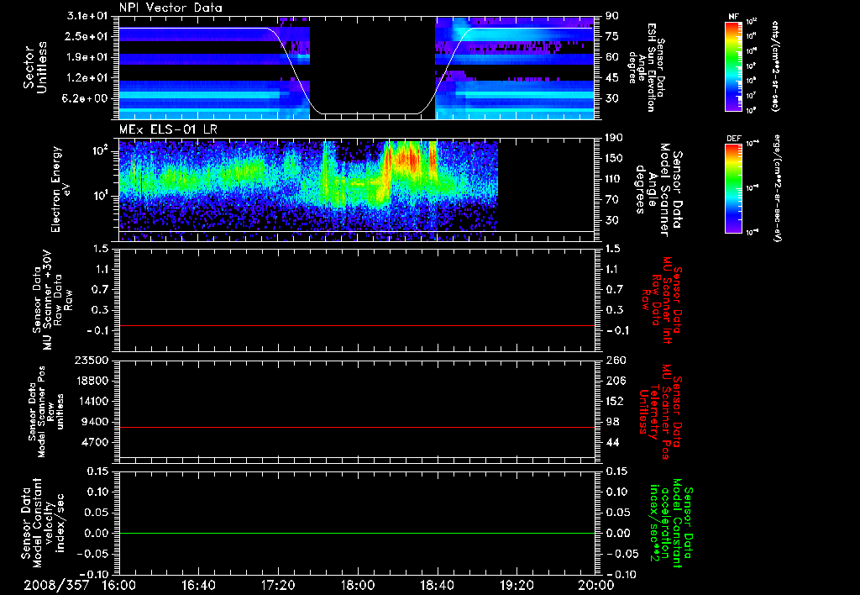Click the green constant velocity line
860x595 pixels.
[x=356, y=533]
